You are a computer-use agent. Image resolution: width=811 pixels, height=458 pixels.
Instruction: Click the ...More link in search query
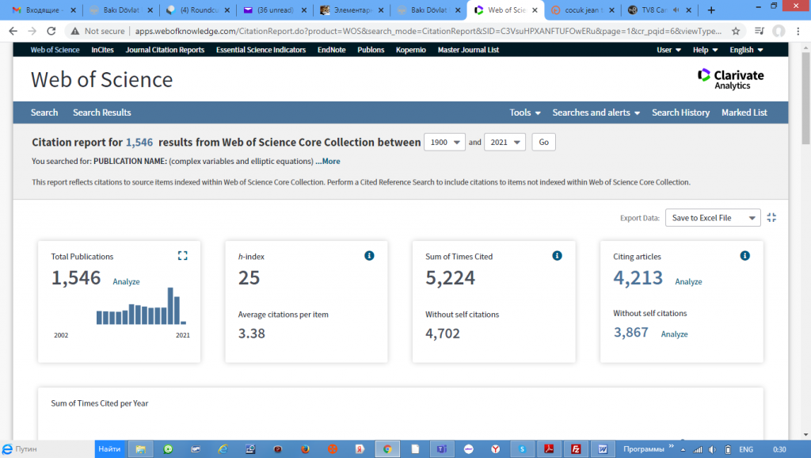[328, 161]
